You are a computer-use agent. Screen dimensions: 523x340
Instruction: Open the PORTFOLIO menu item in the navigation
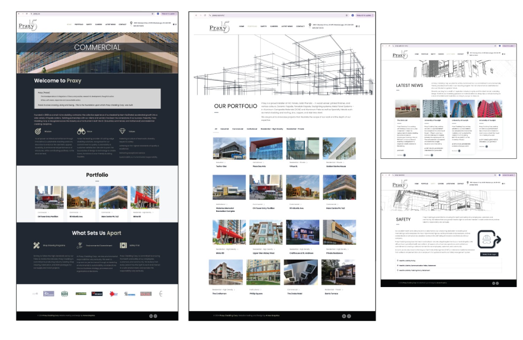(252, 26)
